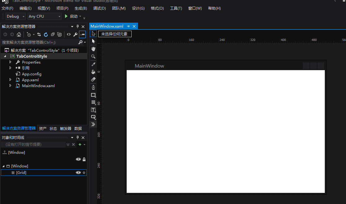This screenshot has width=346, height=204.
Task: Activate the Pan hand tool
Action: [x=93, y=49]
